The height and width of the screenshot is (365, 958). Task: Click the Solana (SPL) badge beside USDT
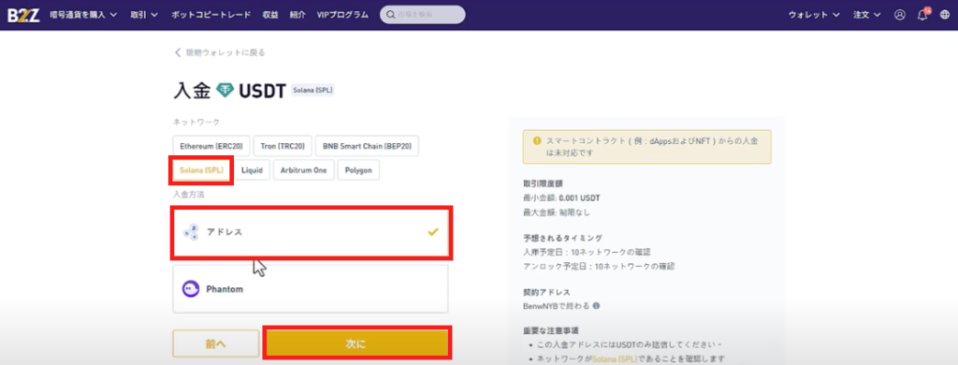click(312, 91)
